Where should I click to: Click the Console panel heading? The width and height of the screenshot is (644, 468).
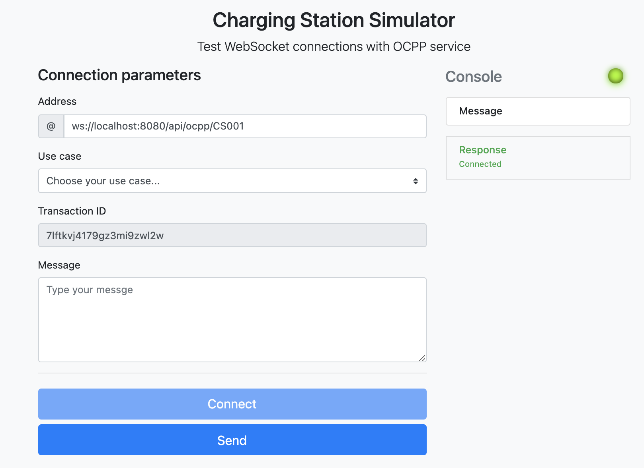pyautogui.click(x=473, y=77)
